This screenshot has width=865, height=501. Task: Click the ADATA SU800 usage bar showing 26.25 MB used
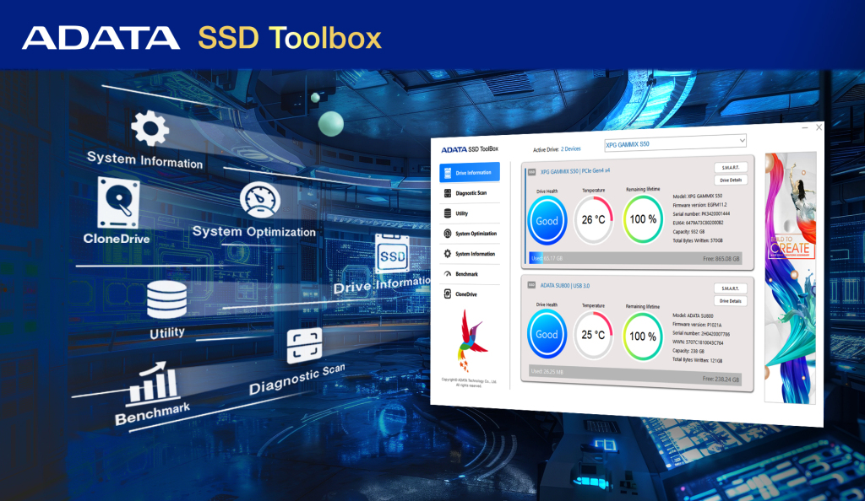[x=634, y=375]
